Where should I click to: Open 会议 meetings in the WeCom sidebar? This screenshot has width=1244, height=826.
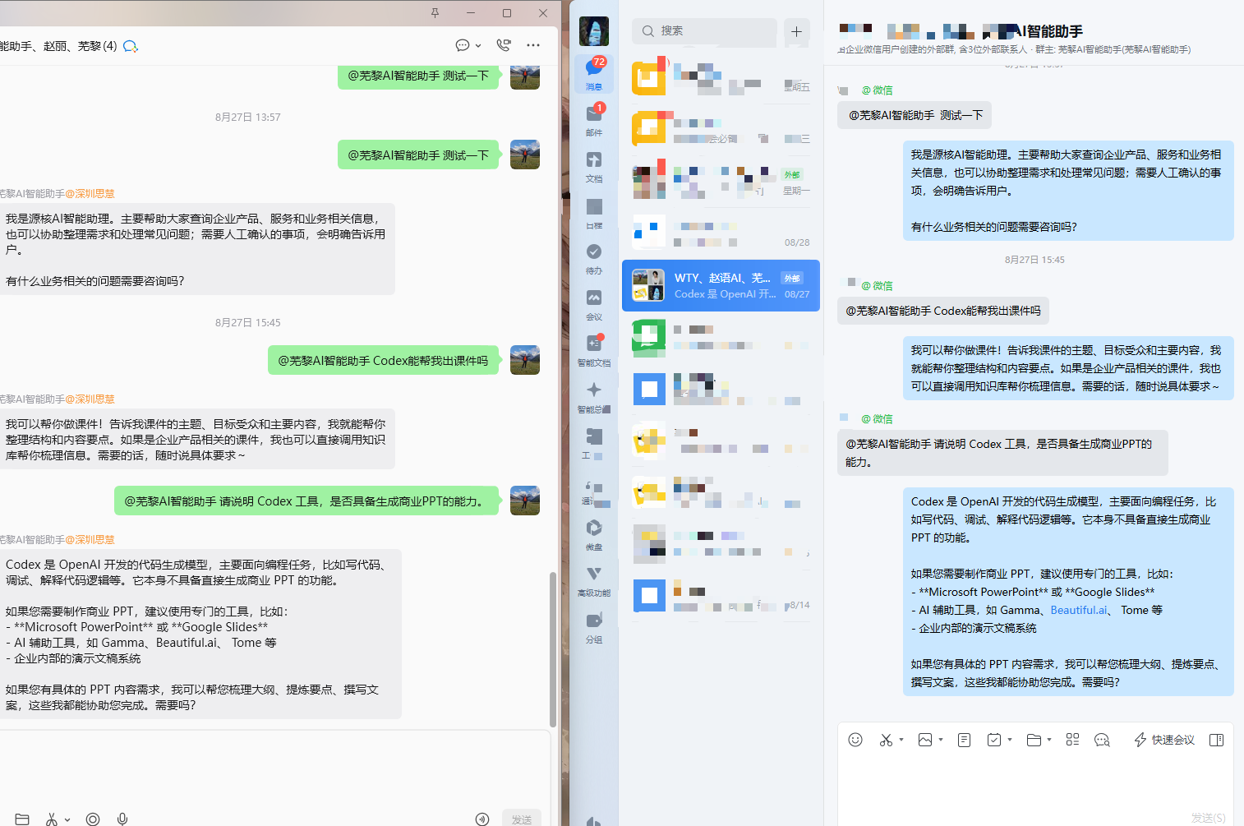pos(594,304)
